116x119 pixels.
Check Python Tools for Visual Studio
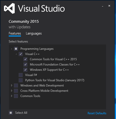21,80
